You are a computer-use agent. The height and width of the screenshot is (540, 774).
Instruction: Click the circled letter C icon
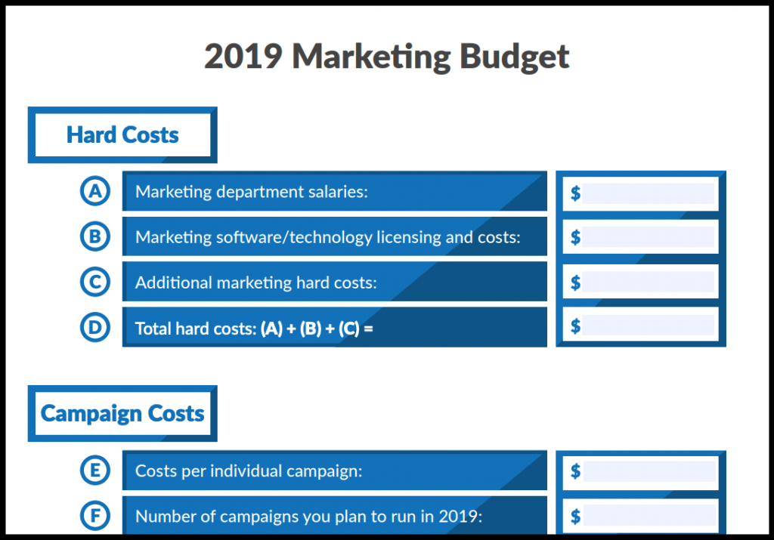tap(95, 282)
